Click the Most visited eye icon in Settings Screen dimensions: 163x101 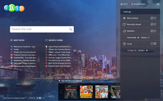click(x=124, y=18)
